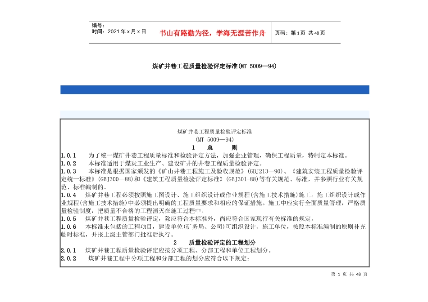This screenshot has width=428, height=302.
Task: Click the standard code line '(MT 5009—94)'
Action: coord(214,140)
